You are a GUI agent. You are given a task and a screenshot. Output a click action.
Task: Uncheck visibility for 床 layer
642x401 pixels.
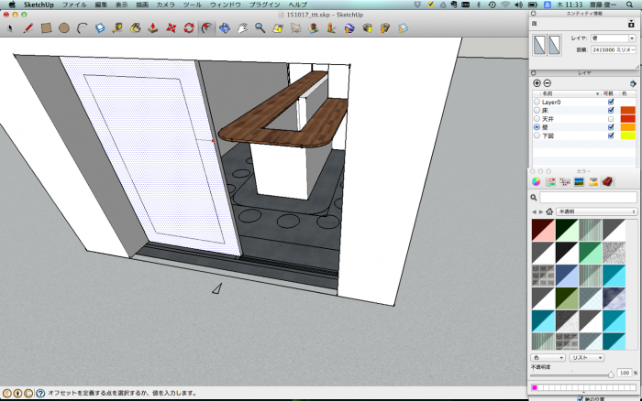pyautogui.click(x=611, y=110)
